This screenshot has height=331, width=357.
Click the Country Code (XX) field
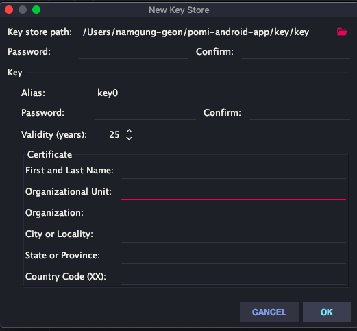pyautogui.click(x=234, y=277)
